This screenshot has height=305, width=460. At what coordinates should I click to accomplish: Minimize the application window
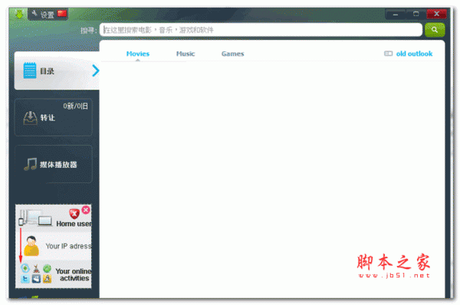click(396, 14)
